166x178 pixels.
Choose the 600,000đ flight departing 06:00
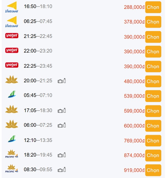(153, 126)
